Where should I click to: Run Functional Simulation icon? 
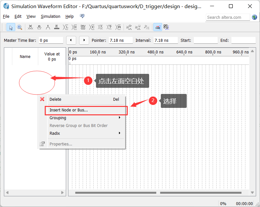coord(129,27)
